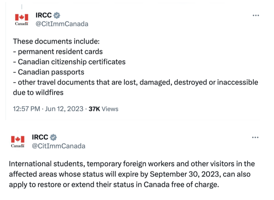The height and width of the screenshot is (200, 274).
Task: Click the verified badge beside second IRCC name
Action: (x=53, y=137)
